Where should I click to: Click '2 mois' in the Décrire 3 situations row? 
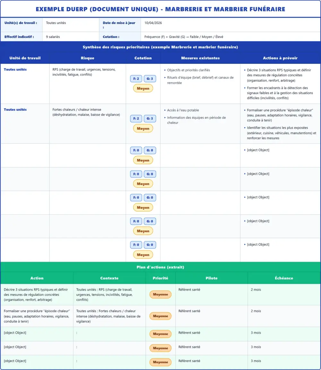(x=256, y=289)
